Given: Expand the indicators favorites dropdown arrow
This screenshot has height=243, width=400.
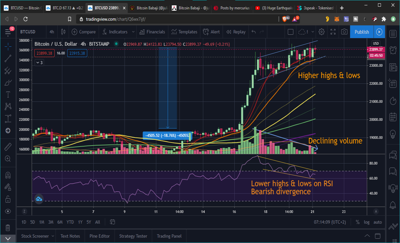Looking at the screenshot, I should pos(133,32).
